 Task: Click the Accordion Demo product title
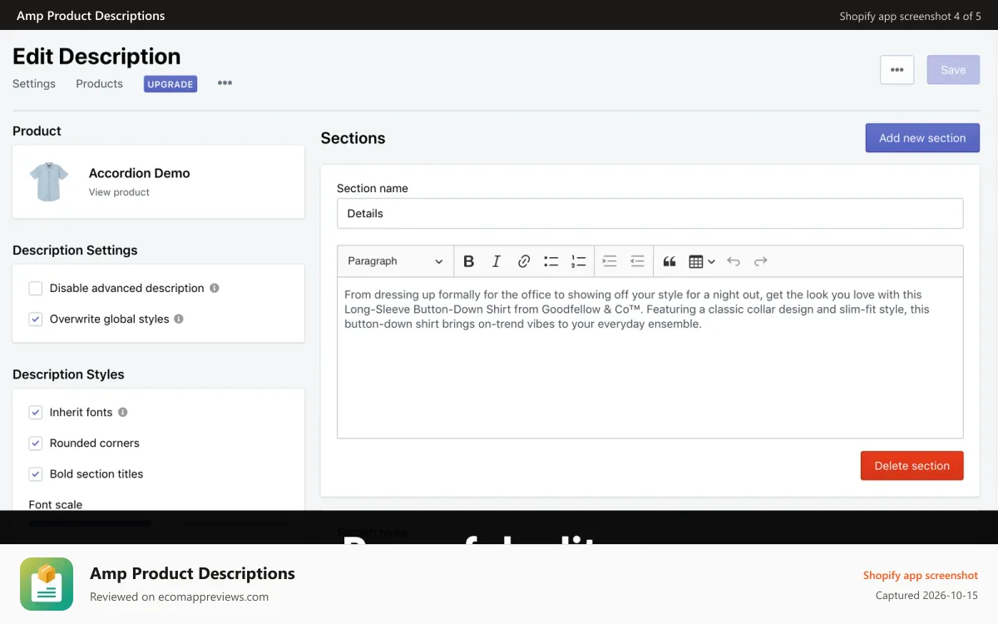point(140,173)
